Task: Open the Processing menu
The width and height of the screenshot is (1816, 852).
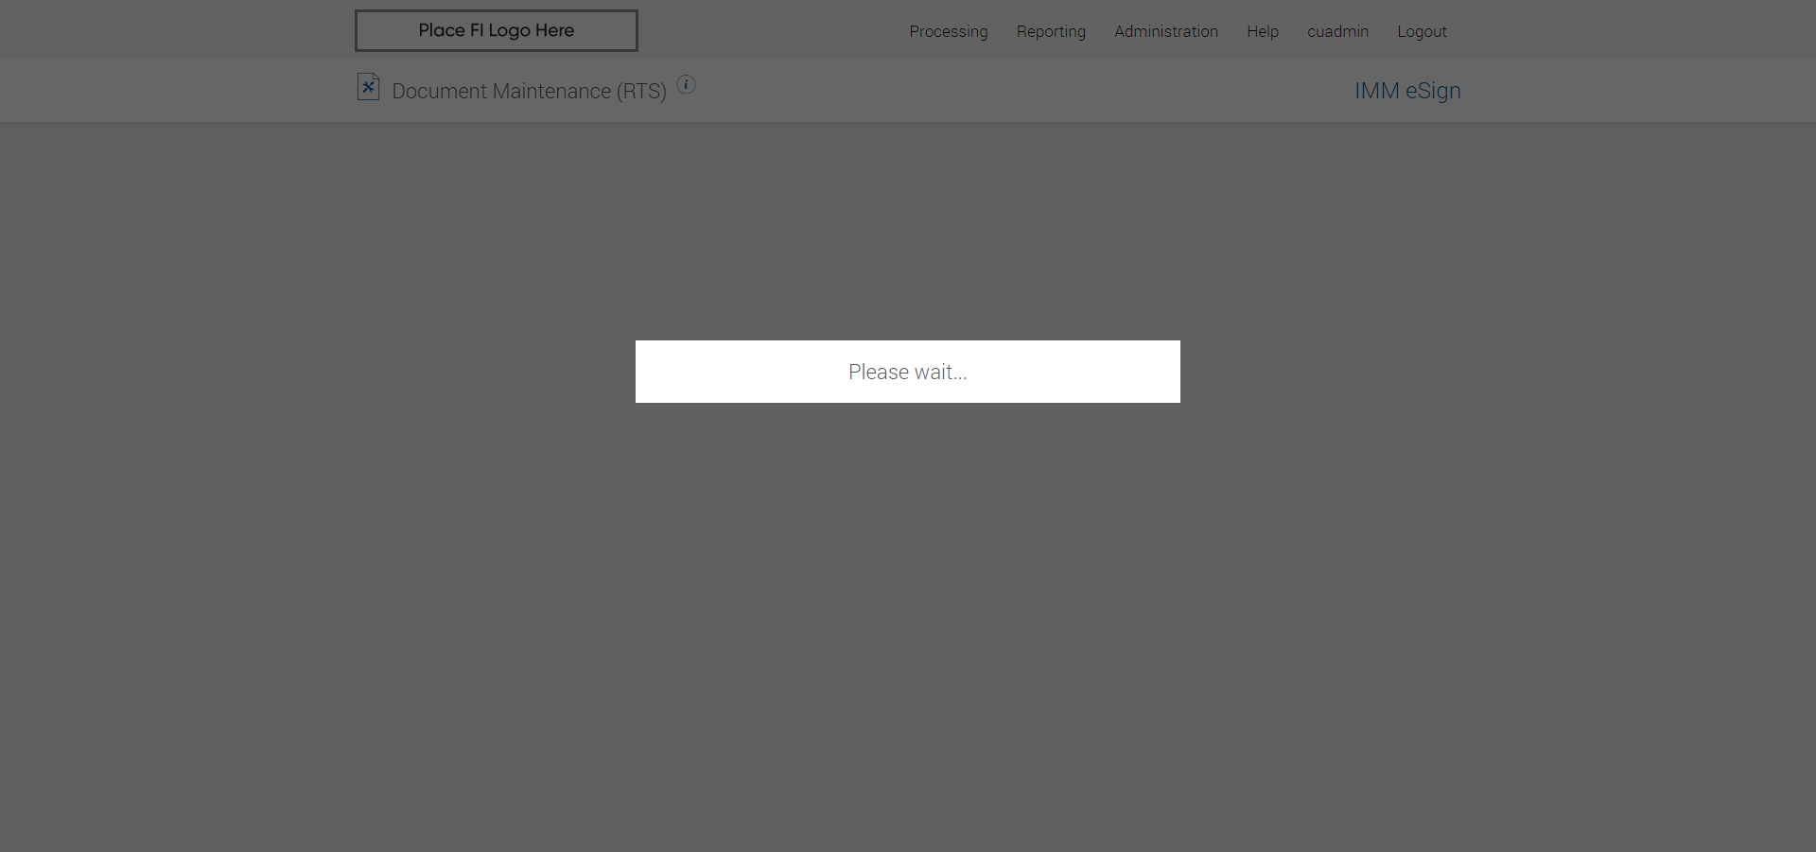Action: (x=949, y=31)
